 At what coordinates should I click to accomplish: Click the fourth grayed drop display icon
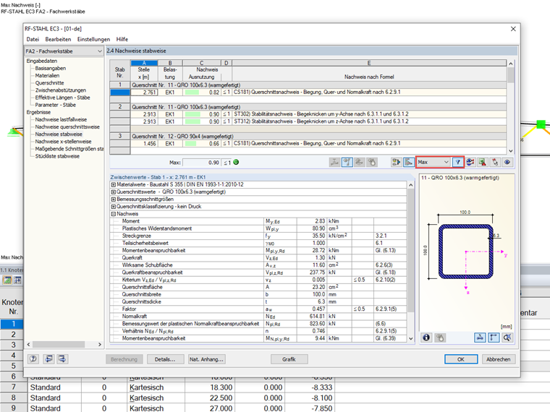coord(371,162)
